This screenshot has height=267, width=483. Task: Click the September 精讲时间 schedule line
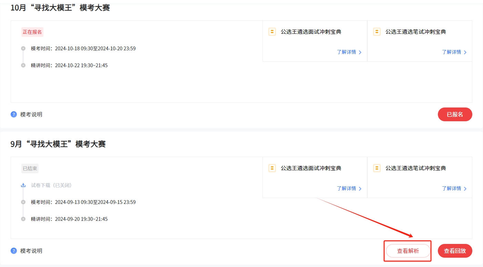69,219
